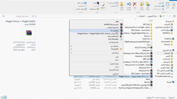The height and width of the screenshot is (99, 177).
Task: Click the Rename (إعادة تسمية) ribbon icon
Action: [x=129, y=6]
